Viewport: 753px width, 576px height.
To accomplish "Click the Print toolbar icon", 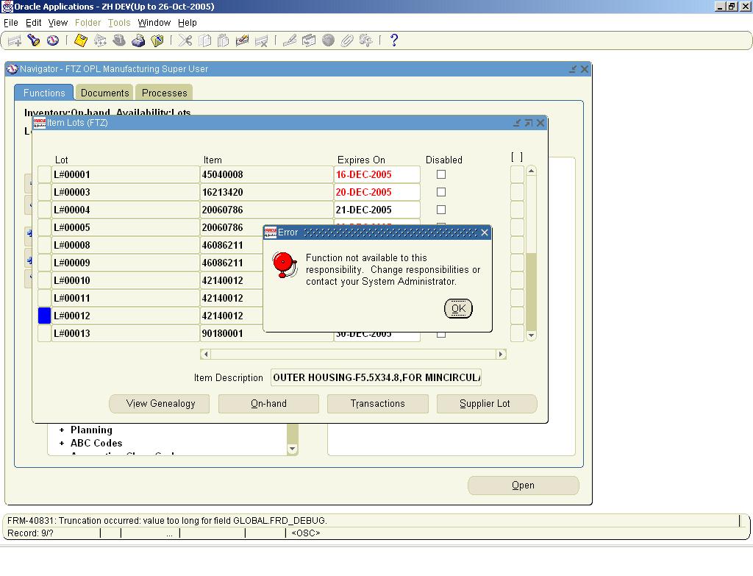I will point(138,40).
